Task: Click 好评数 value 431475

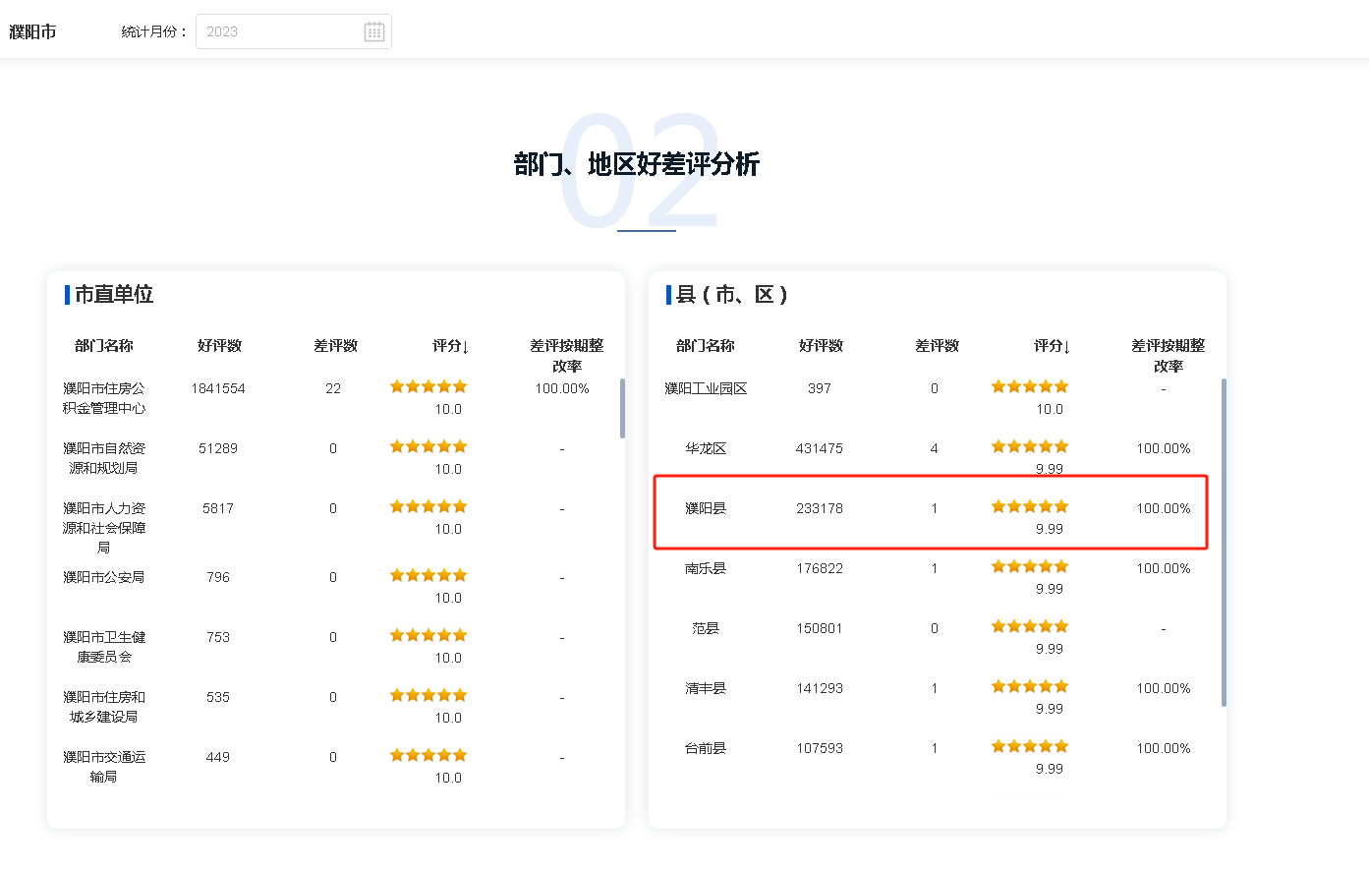Action: pos(820,448)
